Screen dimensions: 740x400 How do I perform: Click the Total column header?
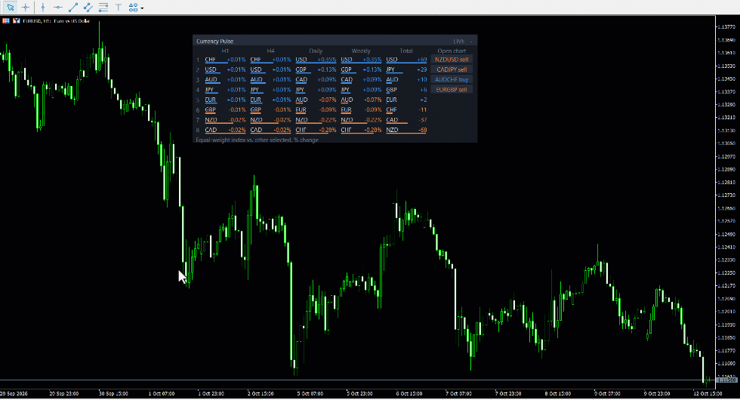(x=406, y=51)
